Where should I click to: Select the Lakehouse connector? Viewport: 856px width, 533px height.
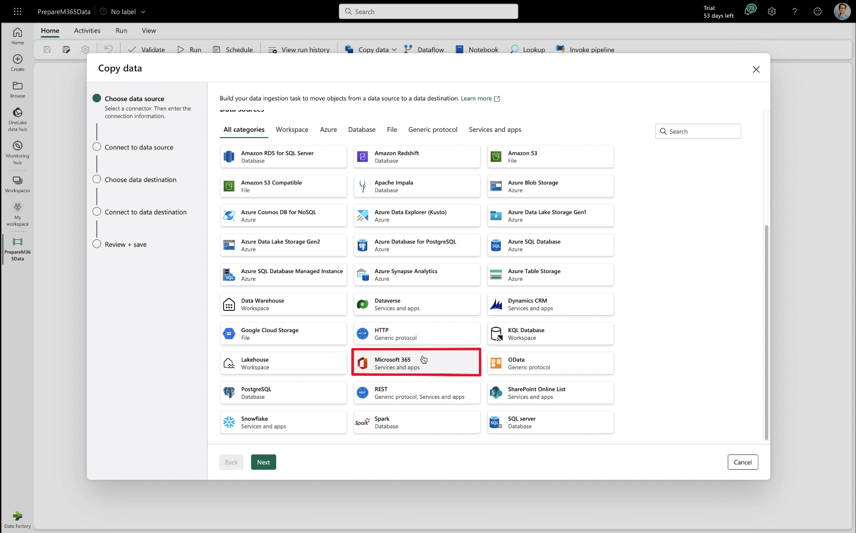283,363
